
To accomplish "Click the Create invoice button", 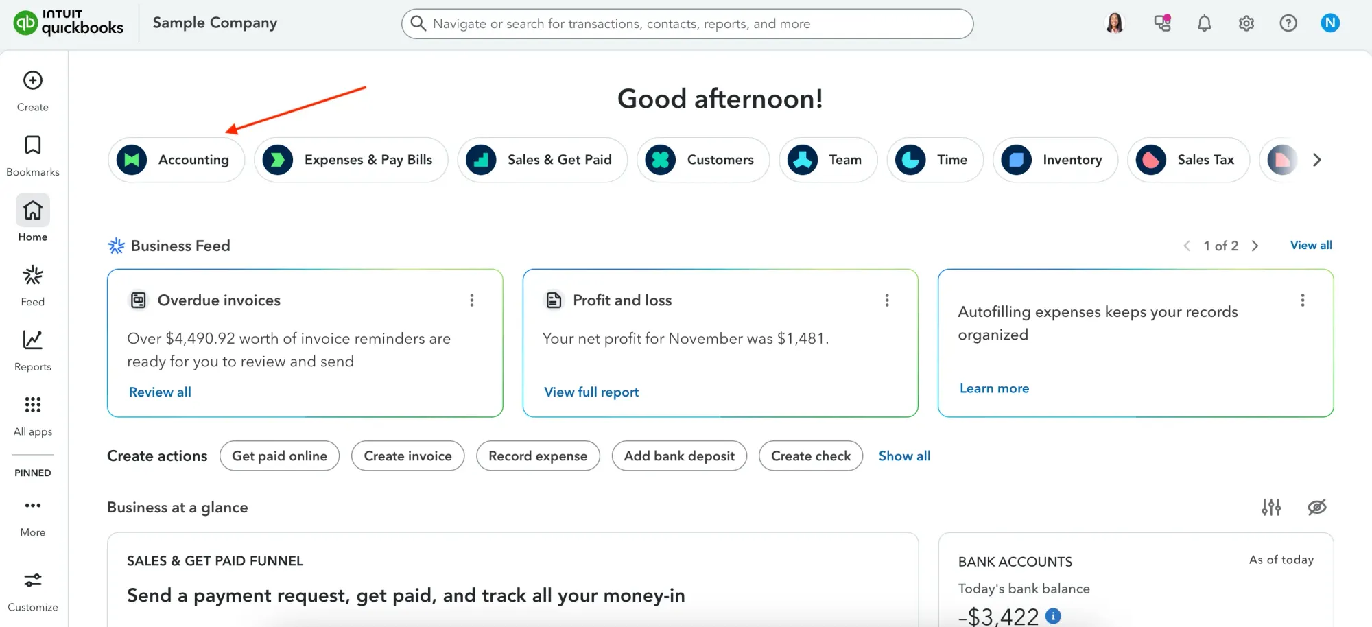I will pyautogui.click(x=407, y=456).
